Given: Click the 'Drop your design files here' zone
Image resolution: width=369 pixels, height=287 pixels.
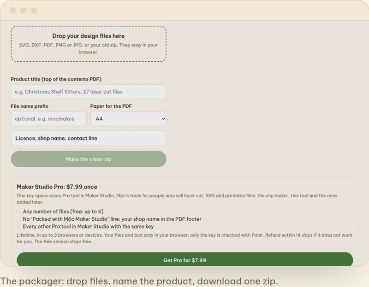Looking at the screenshot, I should click(89, 44).
